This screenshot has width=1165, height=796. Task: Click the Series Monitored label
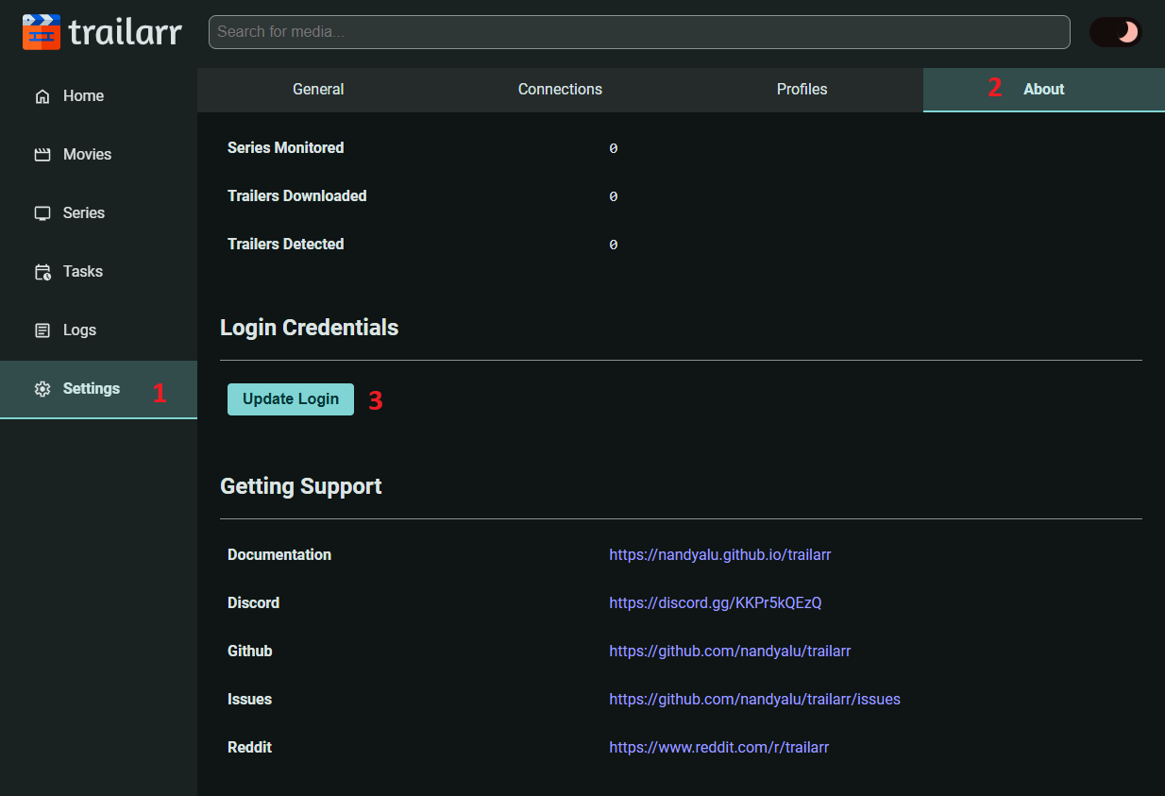tap(285, 148)
